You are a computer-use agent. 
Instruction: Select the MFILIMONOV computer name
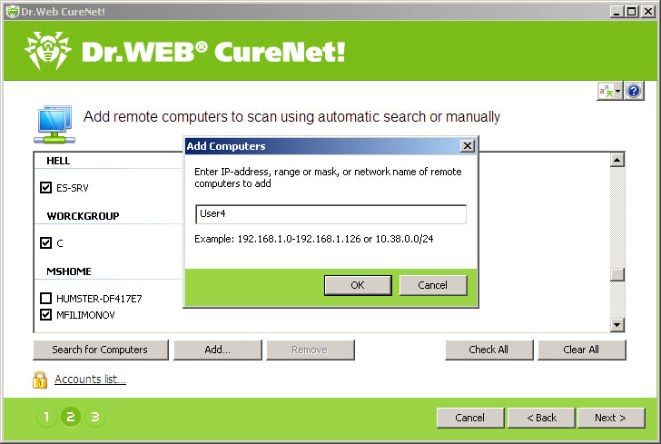[85, 315]
